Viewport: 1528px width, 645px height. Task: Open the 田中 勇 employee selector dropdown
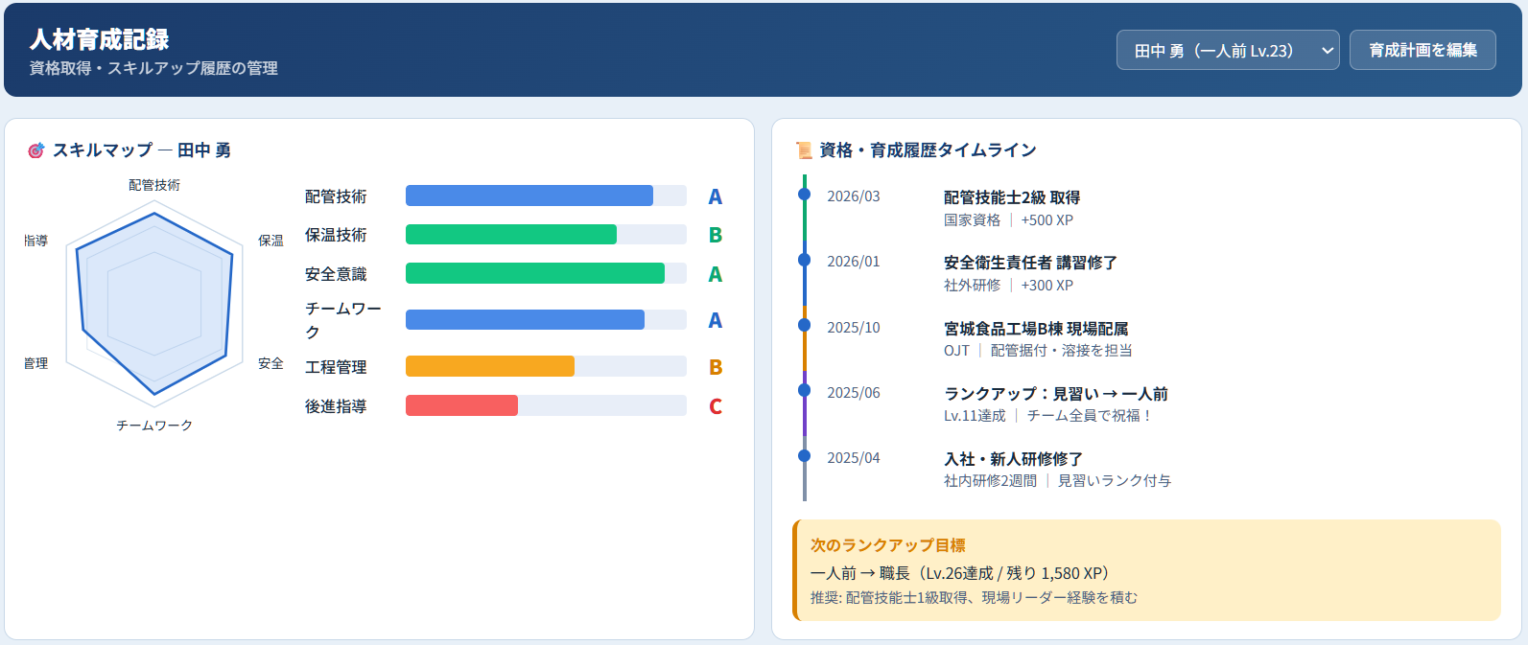1227,51
